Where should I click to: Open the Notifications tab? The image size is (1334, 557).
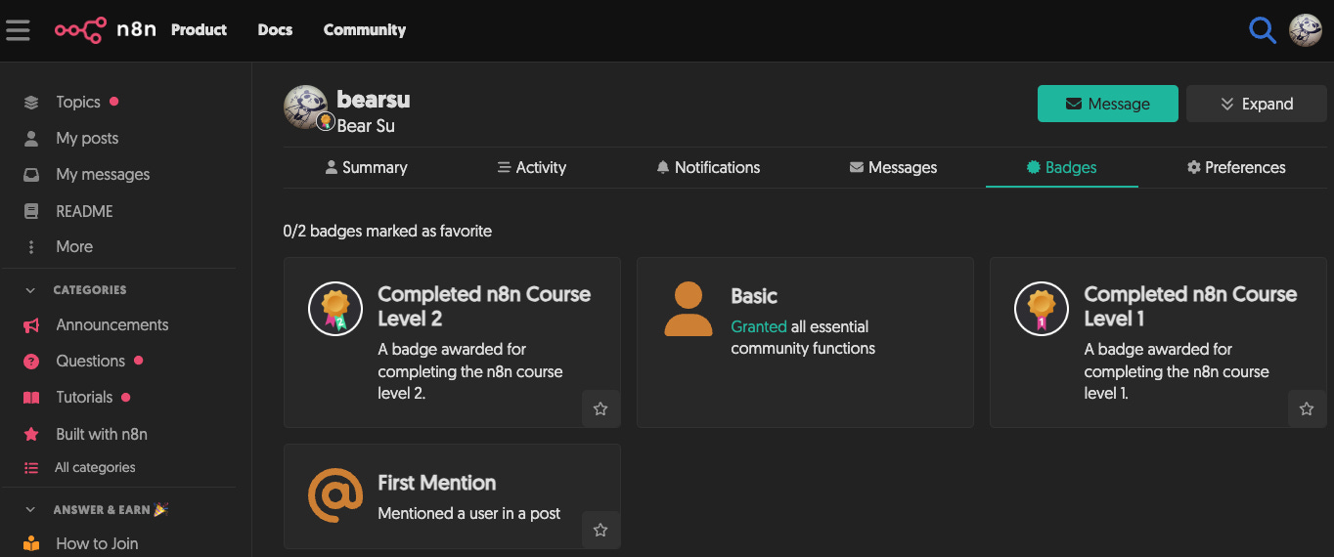(708, 167)
